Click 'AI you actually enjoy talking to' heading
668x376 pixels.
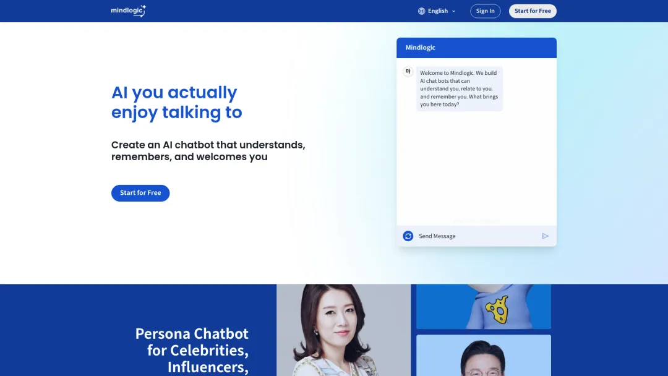pos(176,102)
